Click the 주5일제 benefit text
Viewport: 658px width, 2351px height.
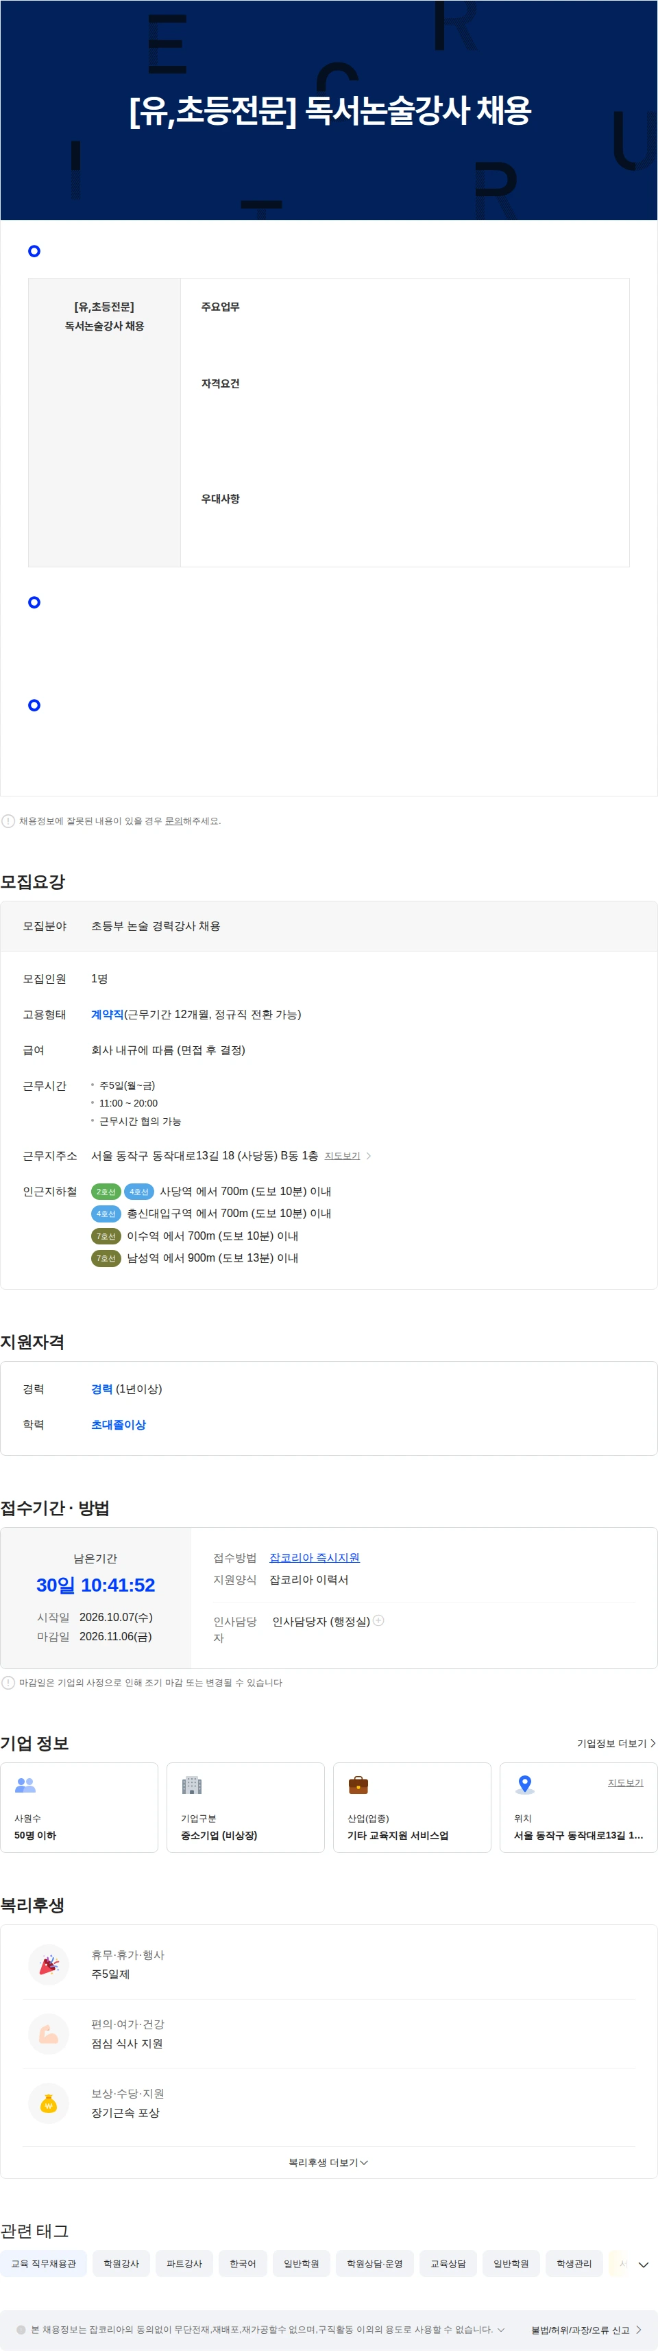pos(110,1973)
